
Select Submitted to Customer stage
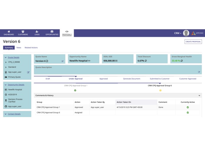click(160, 79)
